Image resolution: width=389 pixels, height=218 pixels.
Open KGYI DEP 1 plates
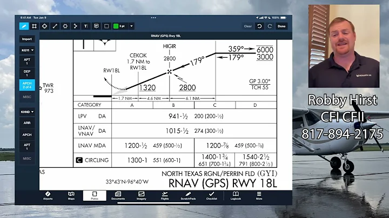27,73
